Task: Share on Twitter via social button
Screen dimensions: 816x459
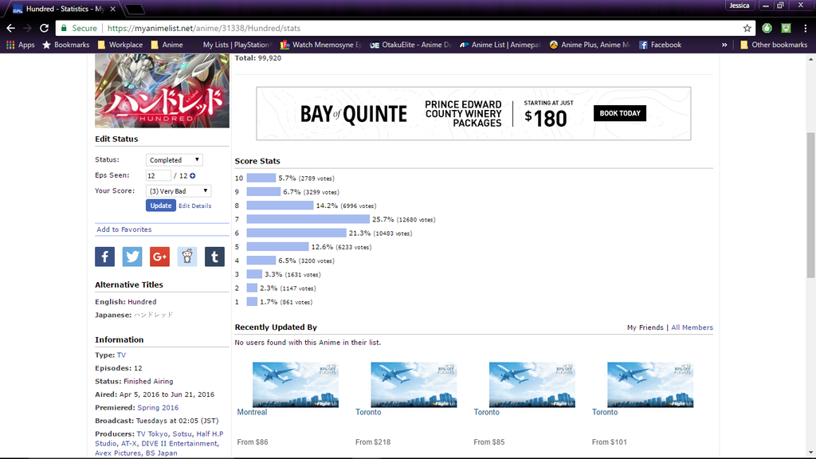Action: 132,257
